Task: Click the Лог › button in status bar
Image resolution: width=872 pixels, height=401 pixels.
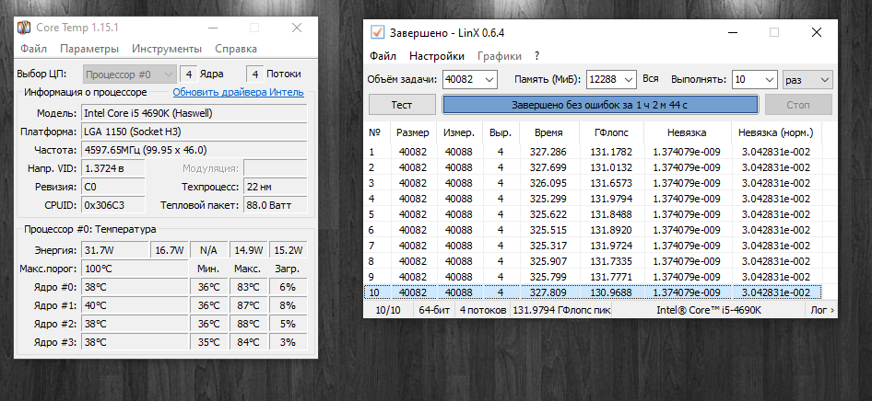Action: 822,310
